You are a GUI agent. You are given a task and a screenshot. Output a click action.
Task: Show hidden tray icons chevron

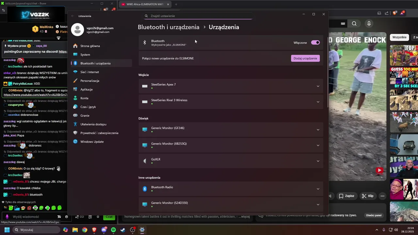(377, 230)
